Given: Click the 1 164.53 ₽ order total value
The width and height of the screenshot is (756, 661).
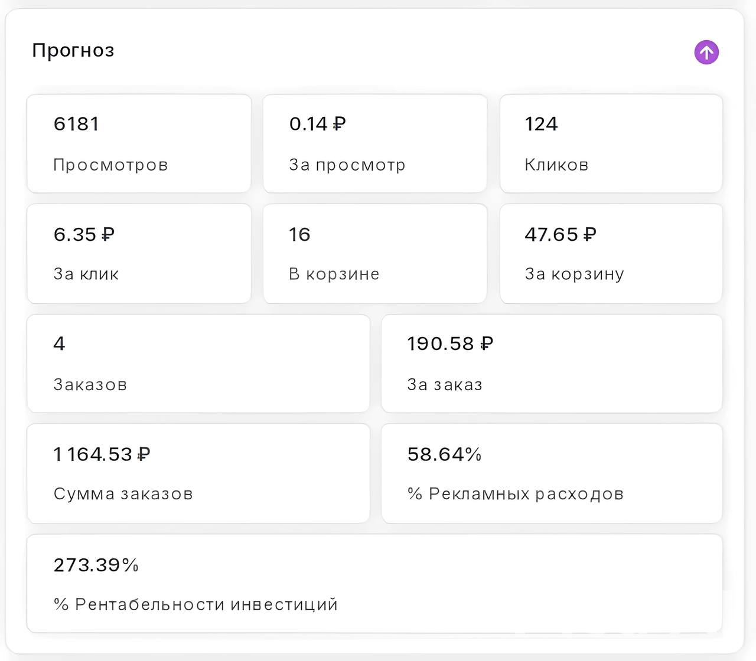Looking at the screenshot, I should [x=102, y=454].
